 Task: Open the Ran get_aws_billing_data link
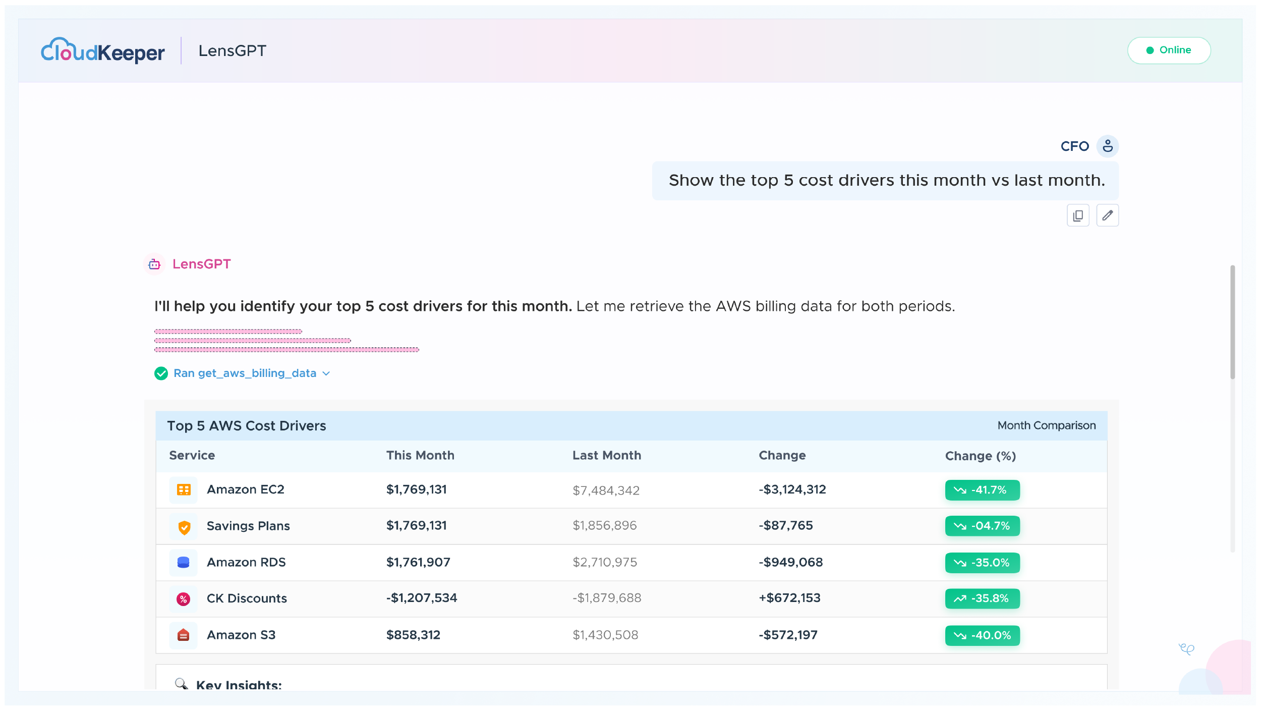click(245, 373)
